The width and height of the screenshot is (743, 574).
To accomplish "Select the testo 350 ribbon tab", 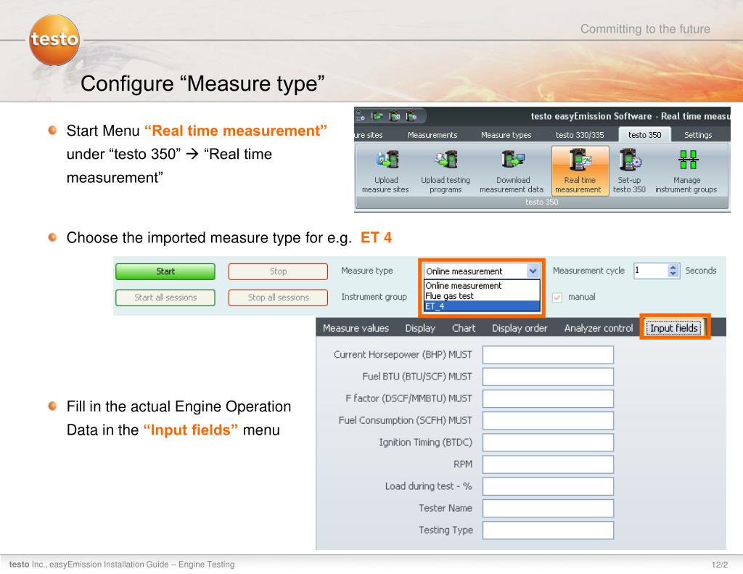I will click(645, 135).
